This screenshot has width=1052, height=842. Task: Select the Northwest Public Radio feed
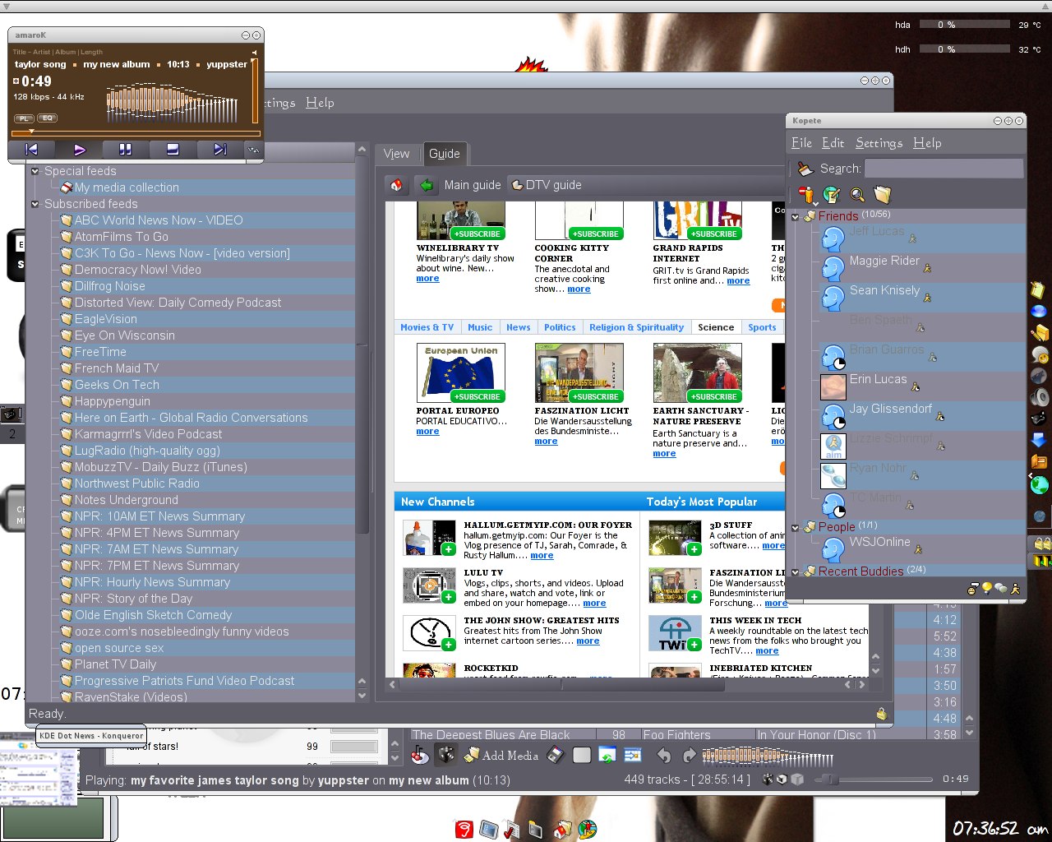click(x=136, y=483)
